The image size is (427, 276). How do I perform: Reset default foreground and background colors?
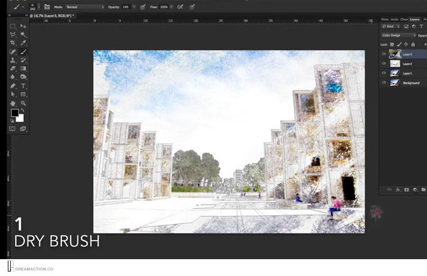(x=12, y=121)
